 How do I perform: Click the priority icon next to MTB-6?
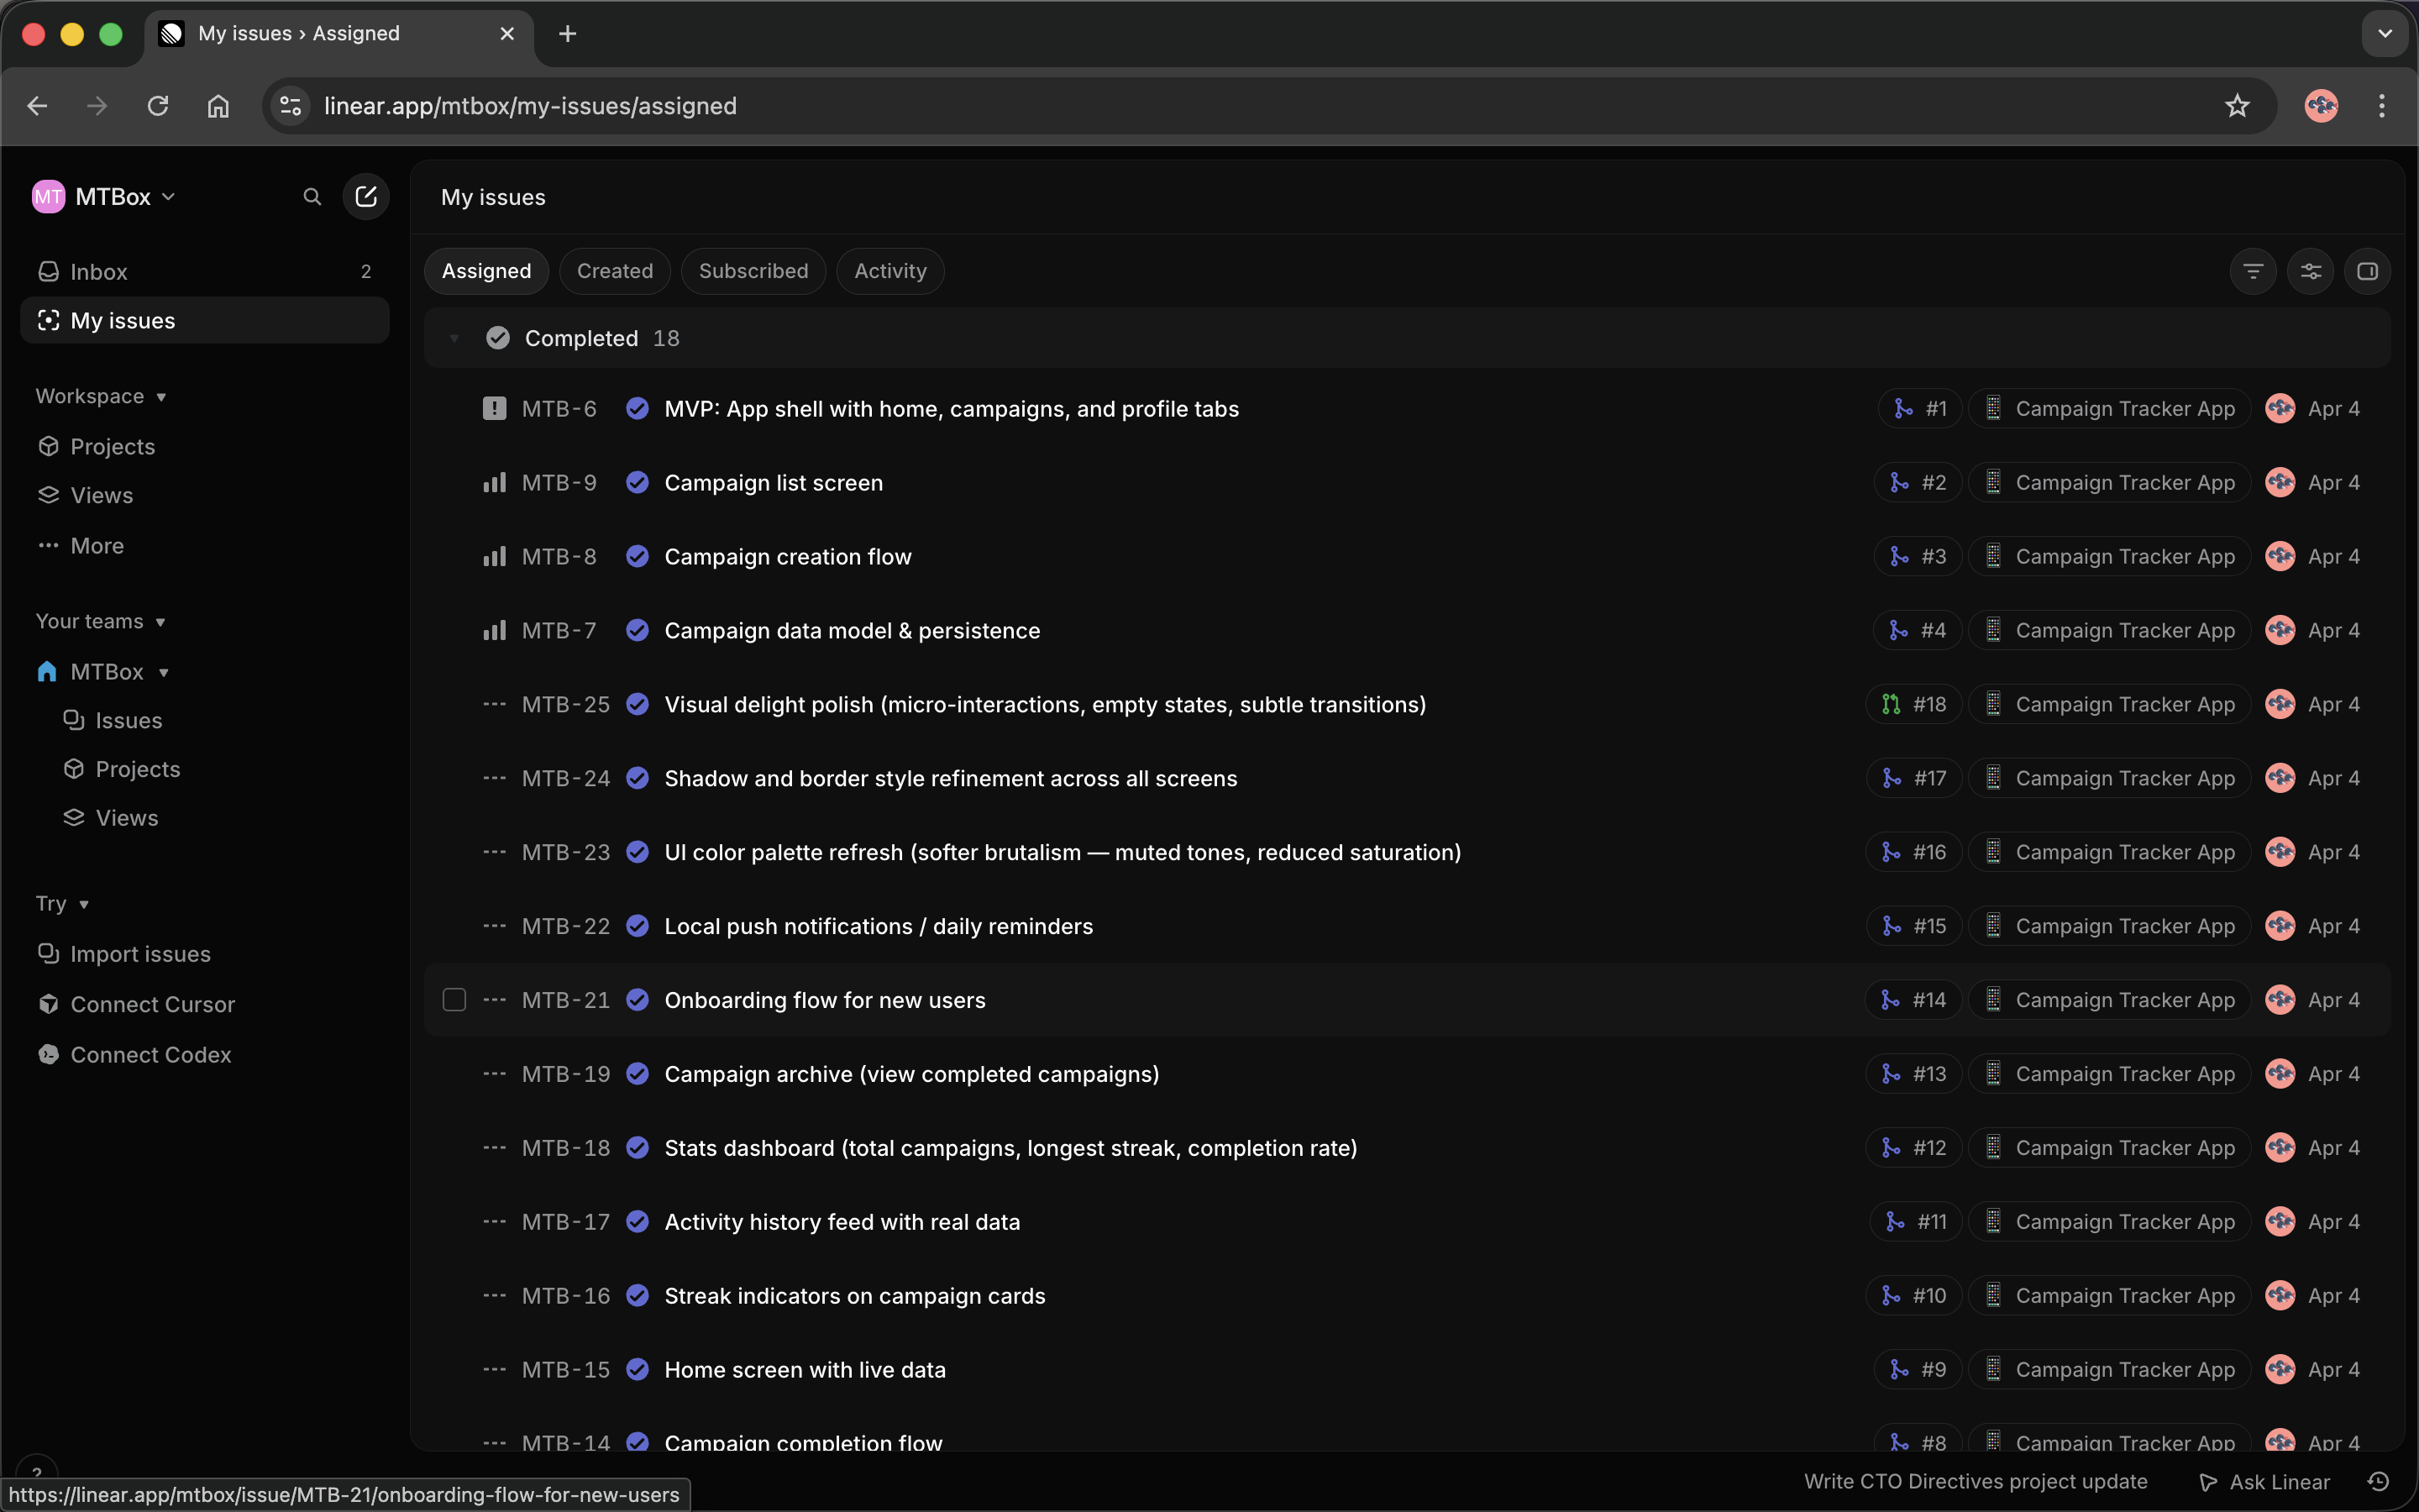pyautogui.click(x=495, y=408)
